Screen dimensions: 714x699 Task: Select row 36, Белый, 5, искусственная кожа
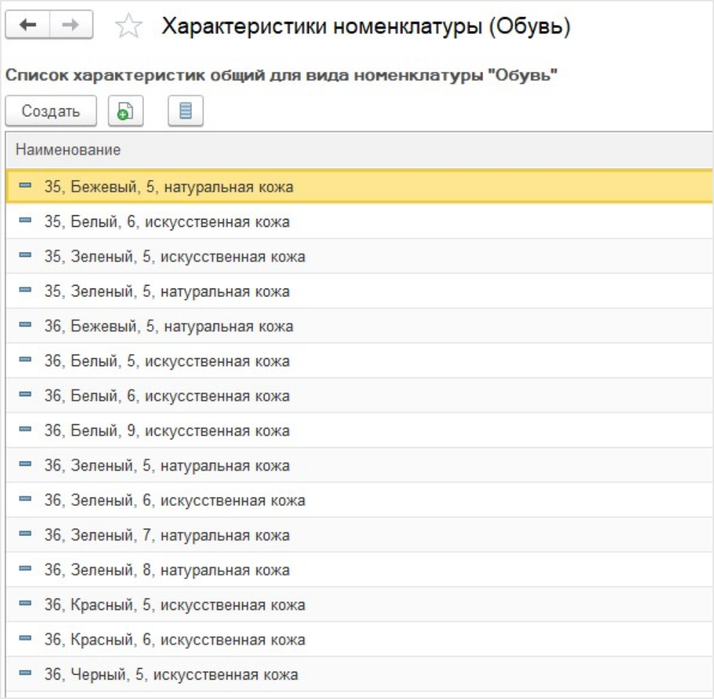[166, 361]
